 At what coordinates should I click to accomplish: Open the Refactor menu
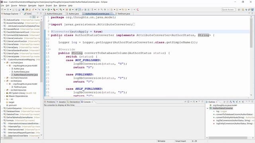[x=23, y=6]
